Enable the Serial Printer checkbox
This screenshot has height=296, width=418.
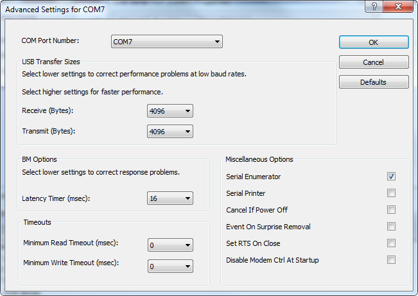[x=391, y=193]
